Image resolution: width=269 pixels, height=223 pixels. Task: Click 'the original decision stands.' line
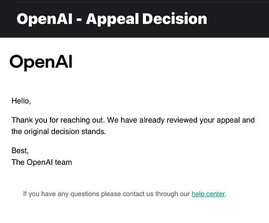(x=59, y=131)
